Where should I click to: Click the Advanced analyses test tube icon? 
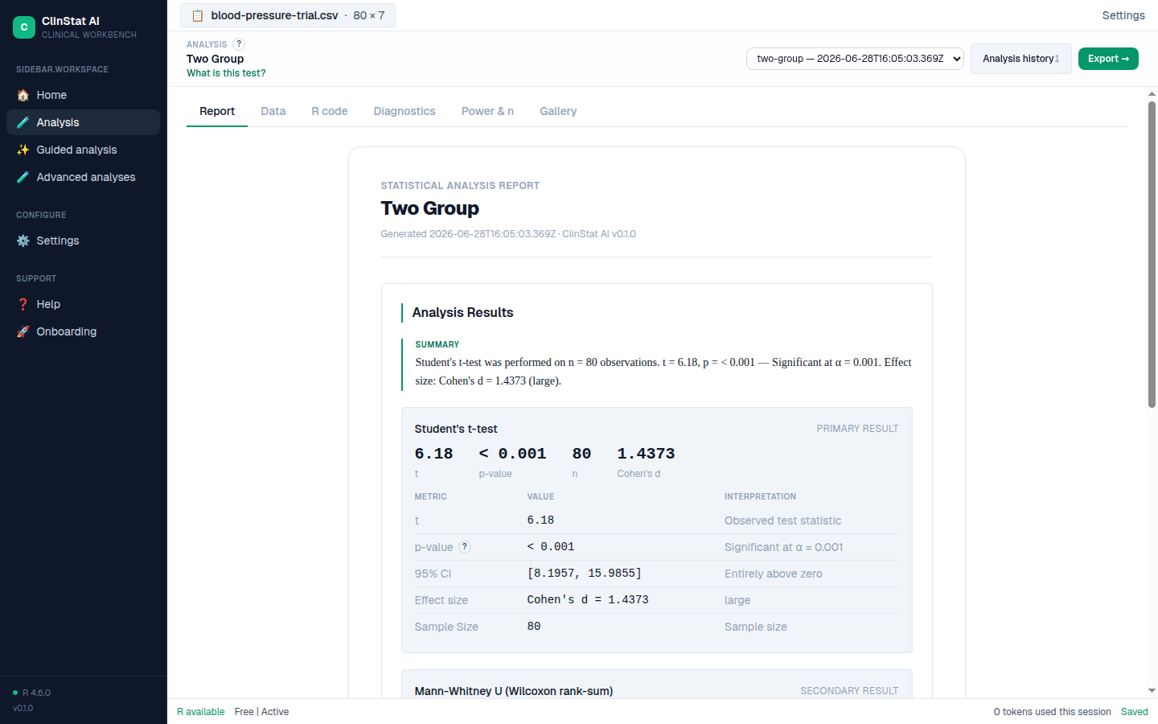coord(23,177)
